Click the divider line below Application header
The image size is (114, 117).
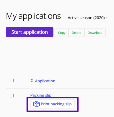(60, 88)
